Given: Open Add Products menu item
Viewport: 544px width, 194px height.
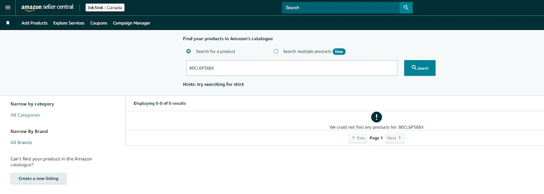Looking at the screenshot, I should click(x=34, y=23).
